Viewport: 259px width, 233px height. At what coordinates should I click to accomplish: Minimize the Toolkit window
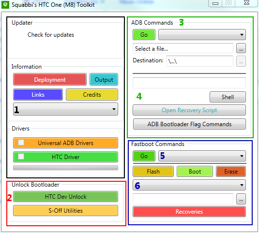(x=215, y=3)
